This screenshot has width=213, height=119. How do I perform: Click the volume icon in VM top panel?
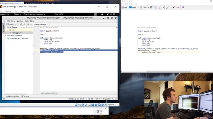tap(111, 14)
